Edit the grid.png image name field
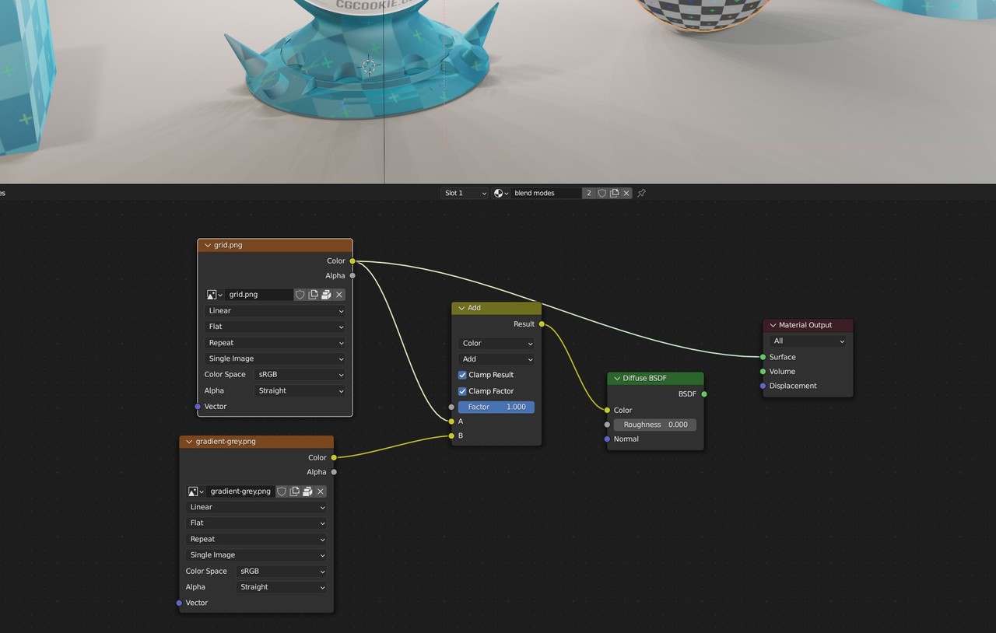The image size is (996, 633). (x=259, y=295)
